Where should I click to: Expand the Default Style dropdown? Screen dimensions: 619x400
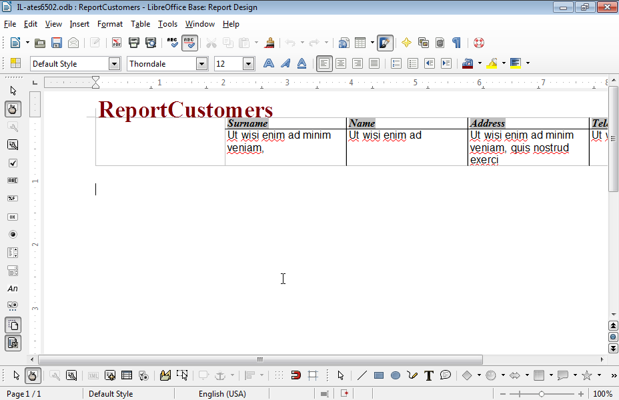pos(114,63)
